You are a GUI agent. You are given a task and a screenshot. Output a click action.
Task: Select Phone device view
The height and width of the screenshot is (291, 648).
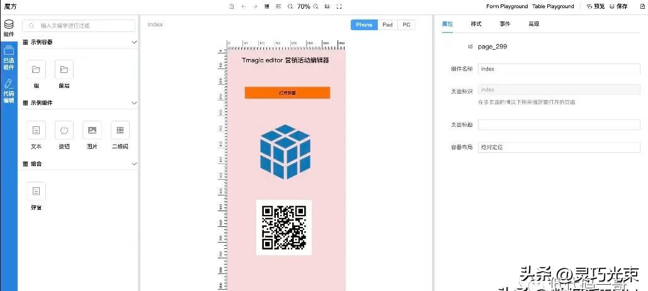[x=364, y=25]
